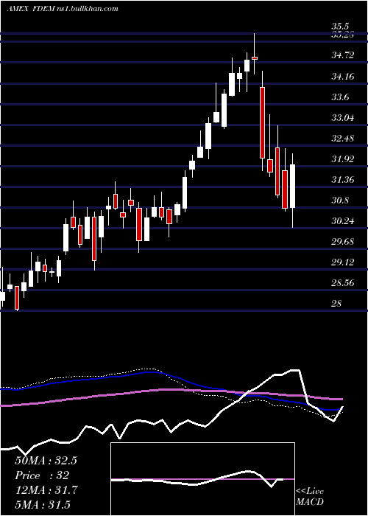Click the 35.5 price axis label
Screen dimensions: 368x516
pyautogui.click(x=340, y=27)
